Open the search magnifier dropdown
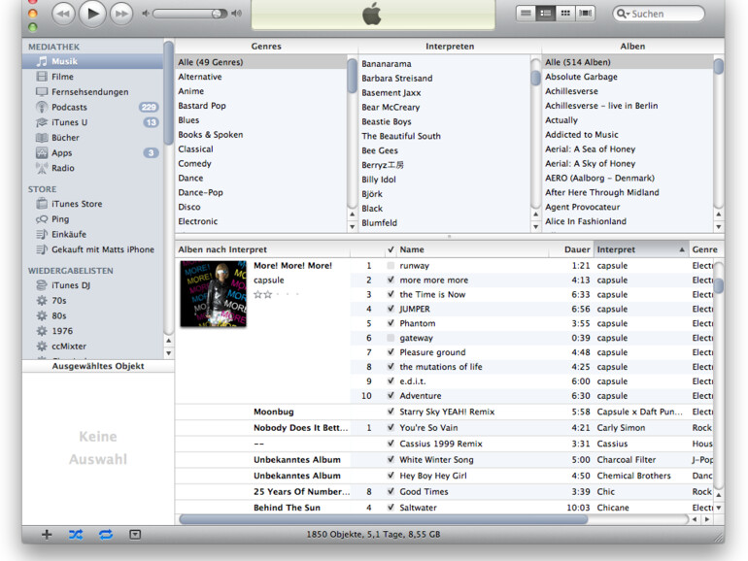 tap(623, 14)
